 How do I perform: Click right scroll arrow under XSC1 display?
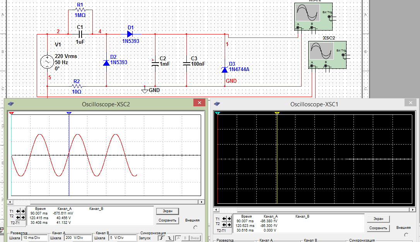point(413,210)
